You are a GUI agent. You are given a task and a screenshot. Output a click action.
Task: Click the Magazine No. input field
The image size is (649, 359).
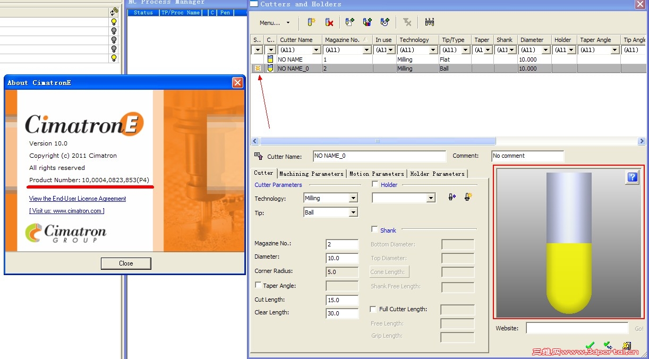[342, 244]
